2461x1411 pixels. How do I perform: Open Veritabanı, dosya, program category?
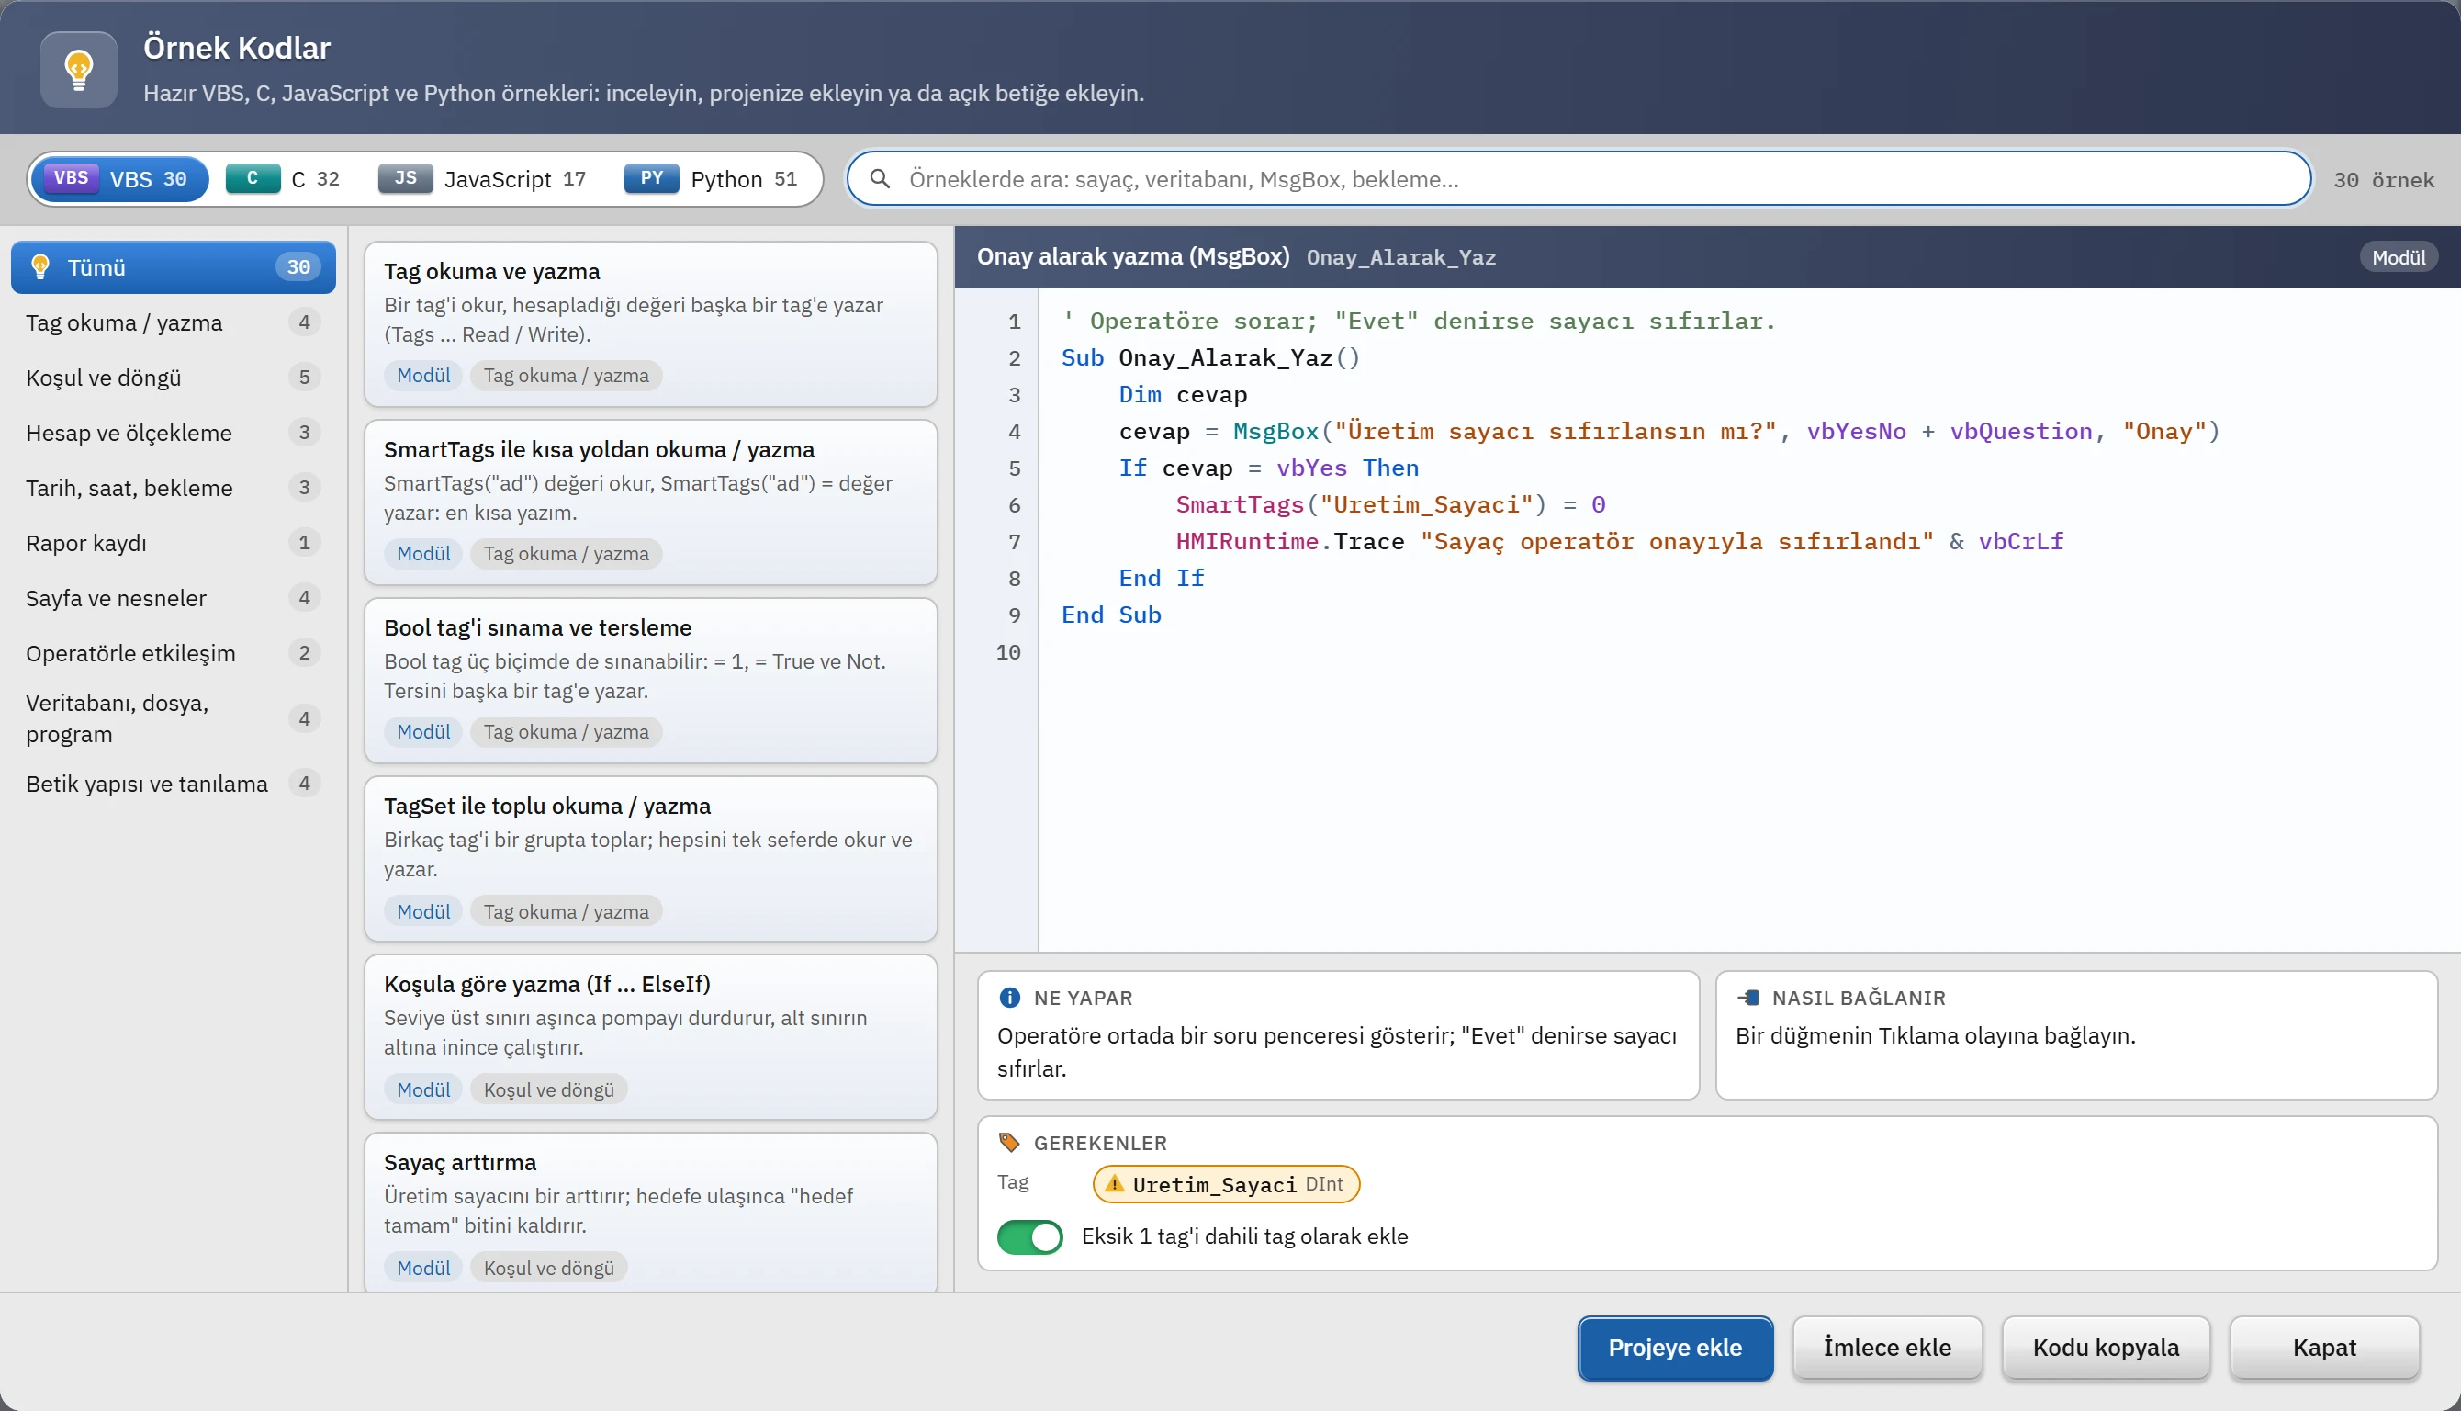[x=174, y=718]
